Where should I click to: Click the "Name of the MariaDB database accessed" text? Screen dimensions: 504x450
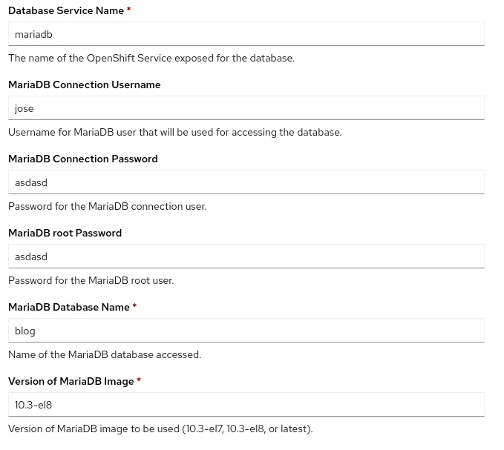[105, 354]
